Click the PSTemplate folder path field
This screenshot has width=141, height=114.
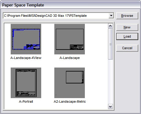(x=56, y=16)
